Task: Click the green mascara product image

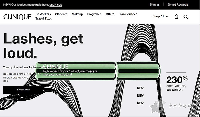Action: click(x=97, y=71)
